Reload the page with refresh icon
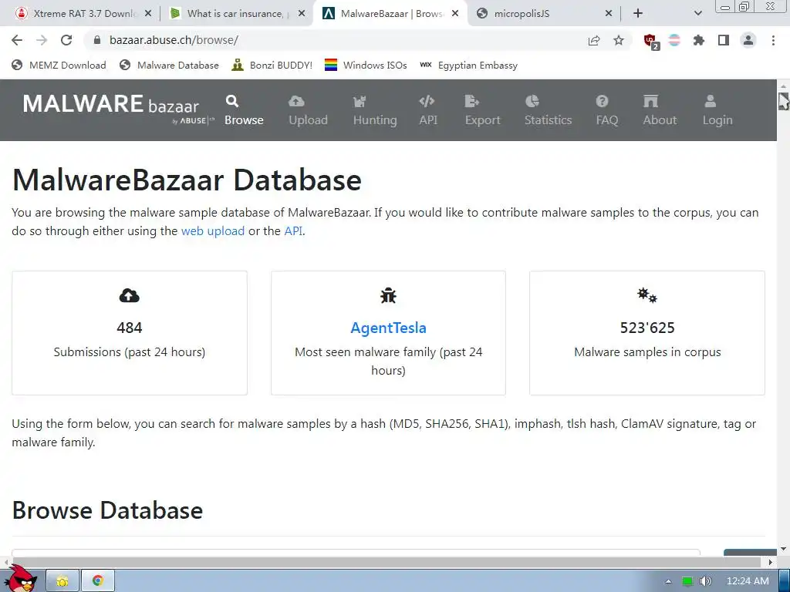Screen dimensions: 790x592 click(66, 40)
